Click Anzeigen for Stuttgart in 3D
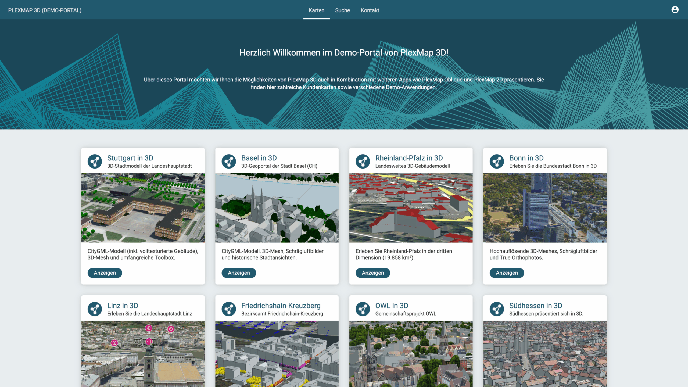 pos(105,273)
